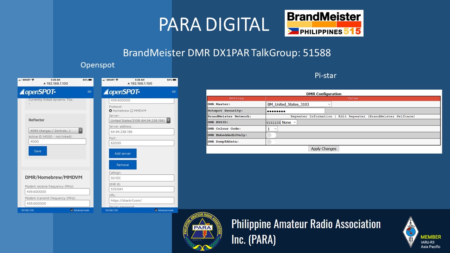Click Modem receive frequency field
The width and height of the screenshot is (450, 253).
(x=57, y=192)
